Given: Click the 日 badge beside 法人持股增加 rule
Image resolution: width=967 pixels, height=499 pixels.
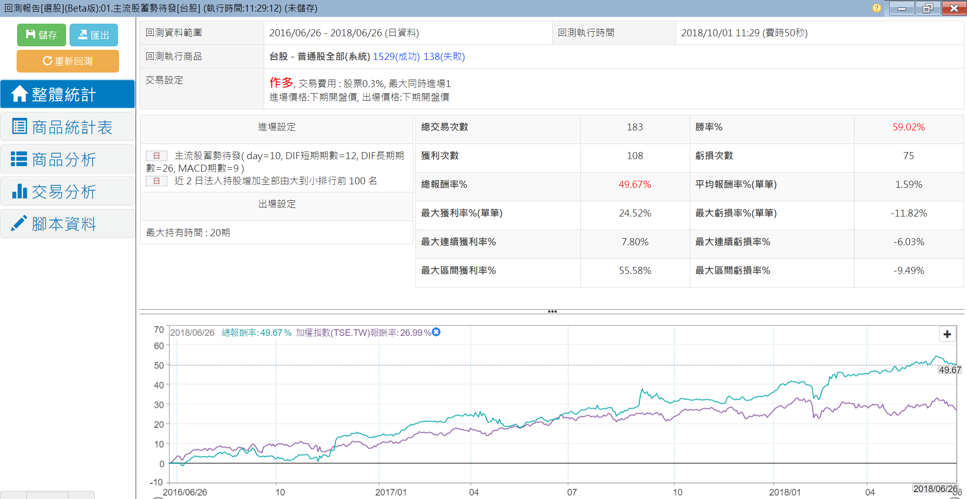Looking at the screenshot, I should [x=156, y=181].
